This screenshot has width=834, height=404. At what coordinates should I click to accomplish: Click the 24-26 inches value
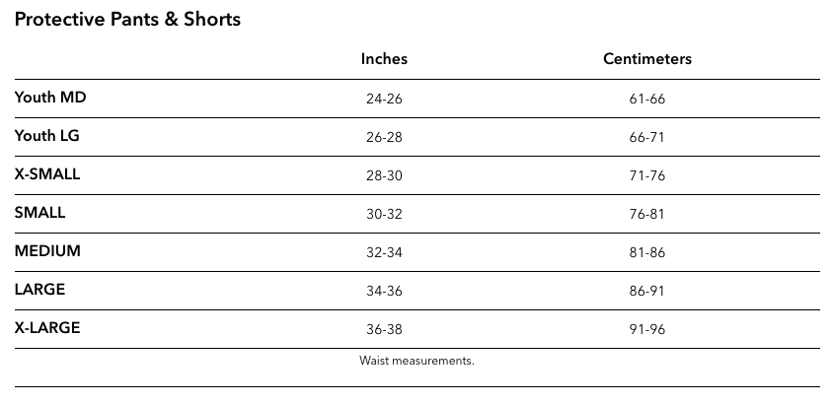384,100
